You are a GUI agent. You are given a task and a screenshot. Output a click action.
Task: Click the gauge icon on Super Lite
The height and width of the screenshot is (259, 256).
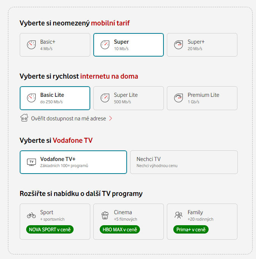tap(105, 98)
